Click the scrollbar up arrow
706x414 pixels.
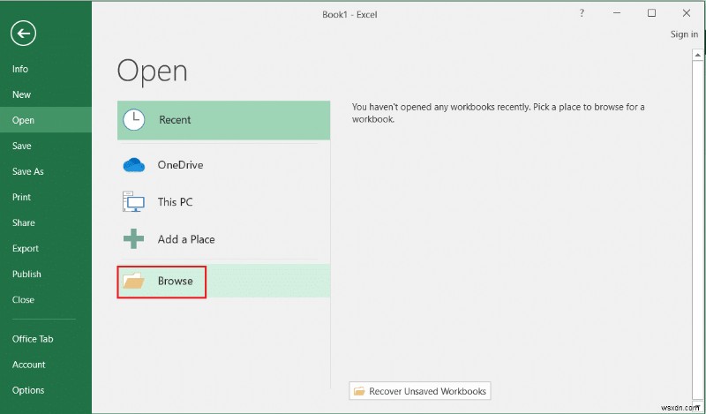[697, 55]
